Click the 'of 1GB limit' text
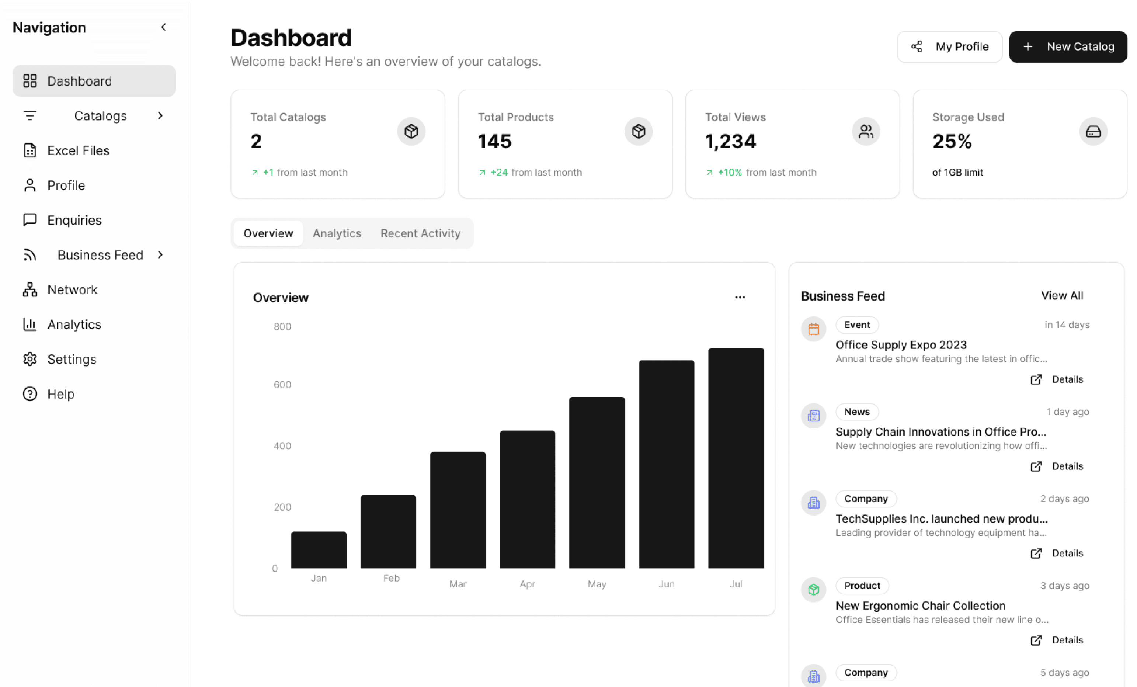The image size is (1137, 687). click(957, 172)
